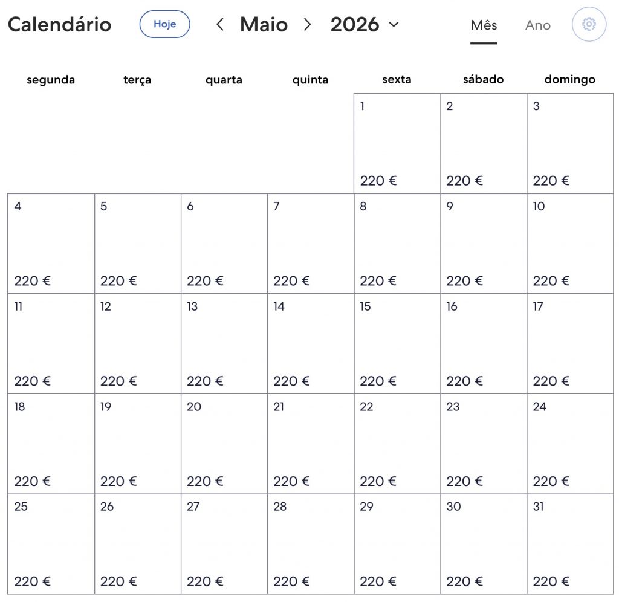619x602 pixels.
Task: Select May 3 day cell
Action: pyautogui.click(x=570, y=144)
